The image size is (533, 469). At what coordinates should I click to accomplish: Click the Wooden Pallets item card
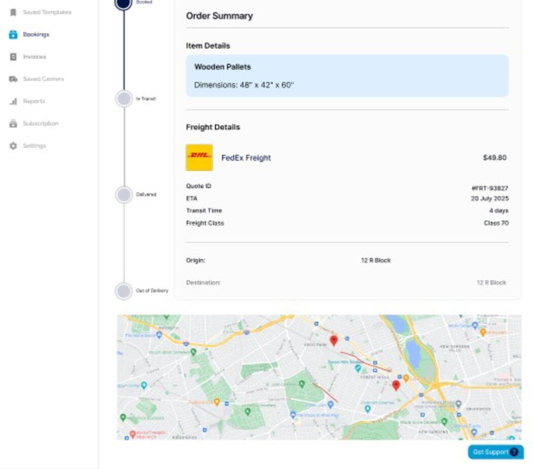click(x=347, y=76)
